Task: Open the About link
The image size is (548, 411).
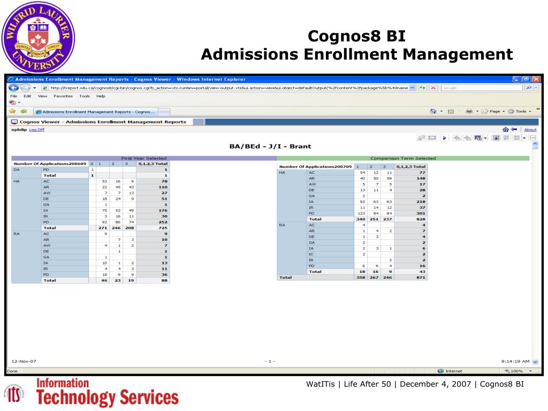Action: point(530,130)
